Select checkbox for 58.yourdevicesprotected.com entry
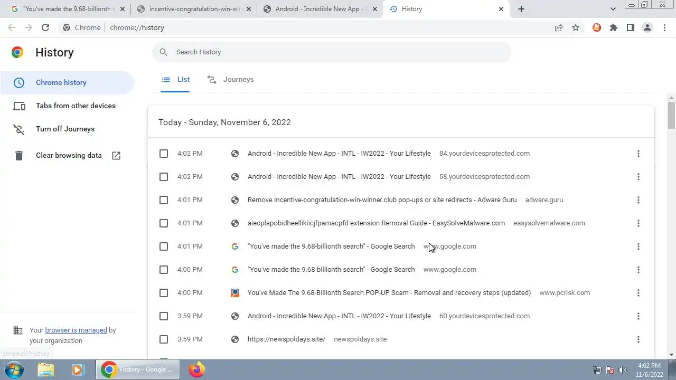676x380 pixels. tap(164, 177)
